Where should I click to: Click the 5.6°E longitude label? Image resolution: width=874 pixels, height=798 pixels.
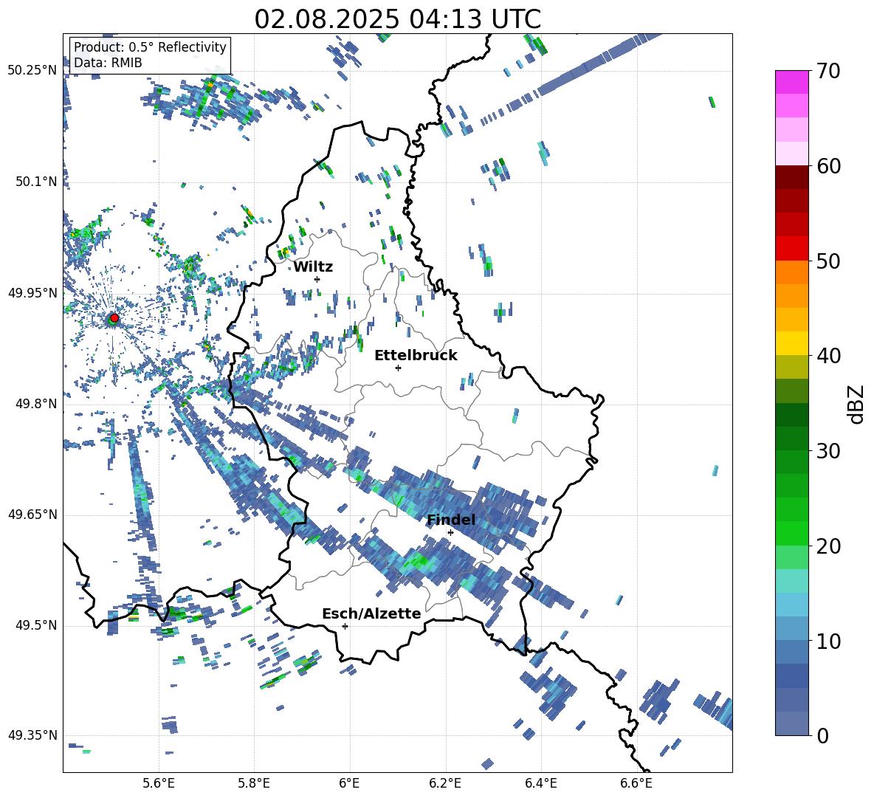click(x=159, y=783)
